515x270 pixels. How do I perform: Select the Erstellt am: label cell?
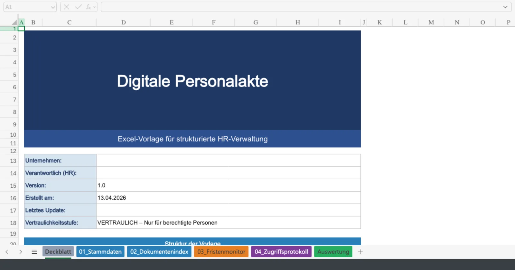click(60, 198)
